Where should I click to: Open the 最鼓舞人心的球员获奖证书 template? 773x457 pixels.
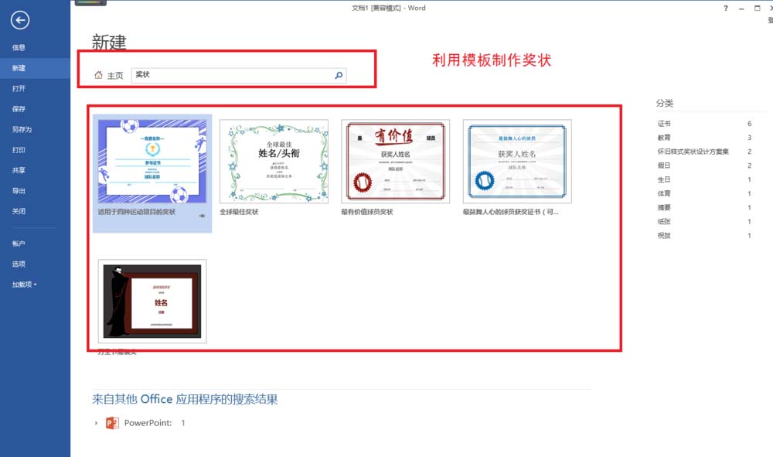(x=516, y=162)
